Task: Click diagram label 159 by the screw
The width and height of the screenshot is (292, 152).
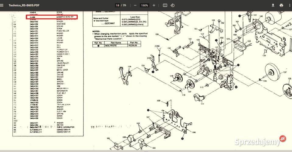Action: point(157,34)
